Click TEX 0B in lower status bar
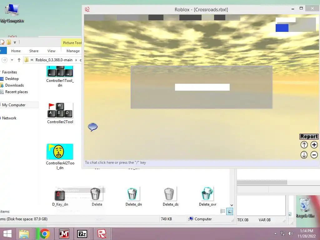The height and width of the screenshot is (240, 320). coord(243,220)
